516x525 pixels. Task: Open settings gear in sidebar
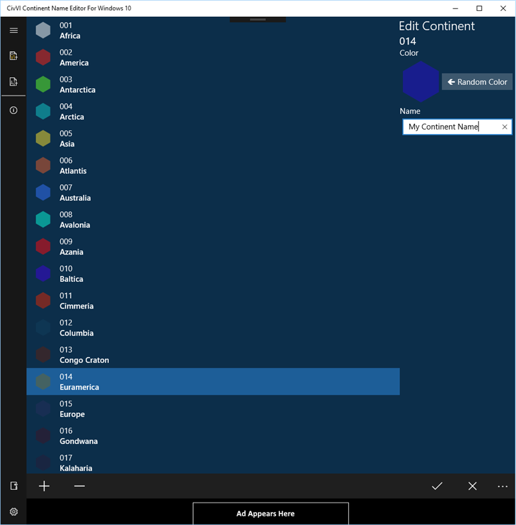pyautogui.click(x=14, y=511)
